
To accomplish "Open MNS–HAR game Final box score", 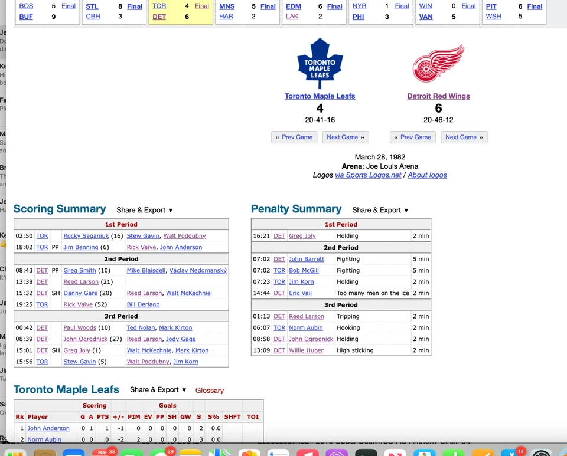I will pos(268,6).
